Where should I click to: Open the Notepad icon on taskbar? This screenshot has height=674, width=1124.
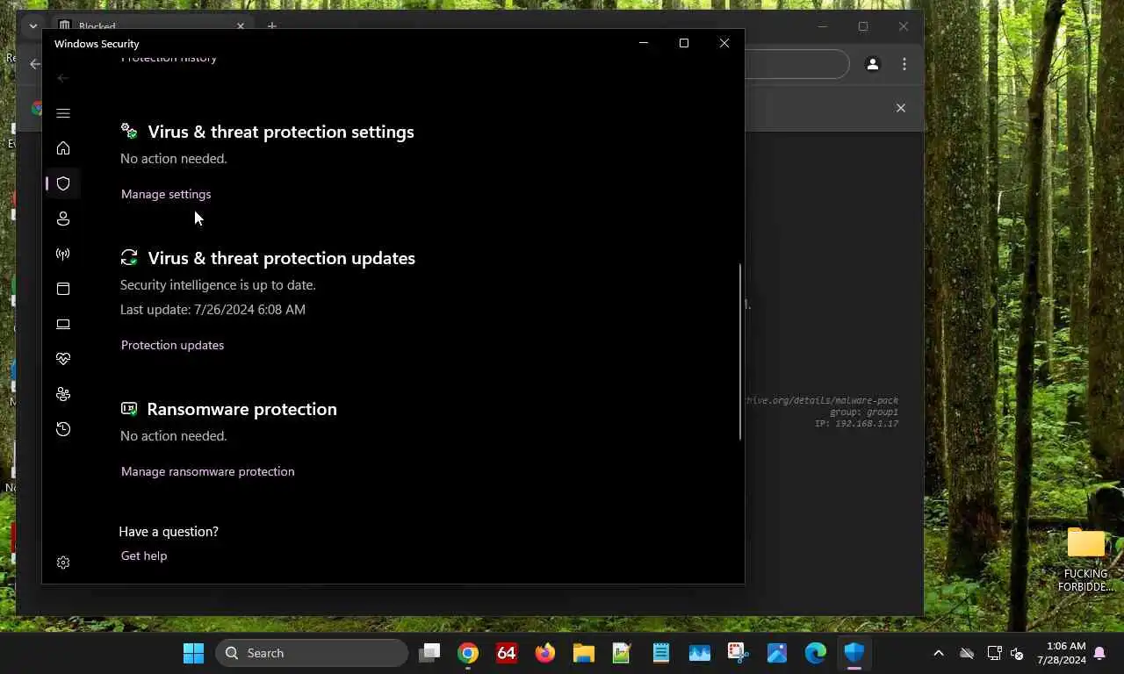coord(661,653)
